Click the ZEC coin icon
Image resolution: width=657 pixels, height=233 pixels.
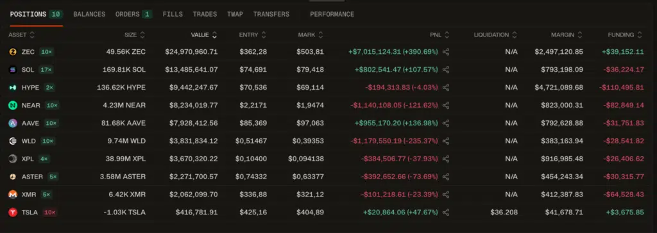13,52
